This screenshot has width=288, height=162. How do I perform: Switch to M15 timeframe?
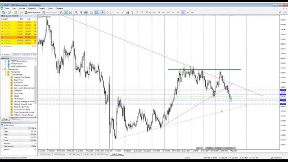(x=164, y=12)
